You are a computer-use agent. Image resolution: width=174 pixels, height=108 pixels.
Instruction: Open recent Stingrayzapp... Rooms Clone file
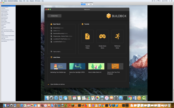pos(63,36)
